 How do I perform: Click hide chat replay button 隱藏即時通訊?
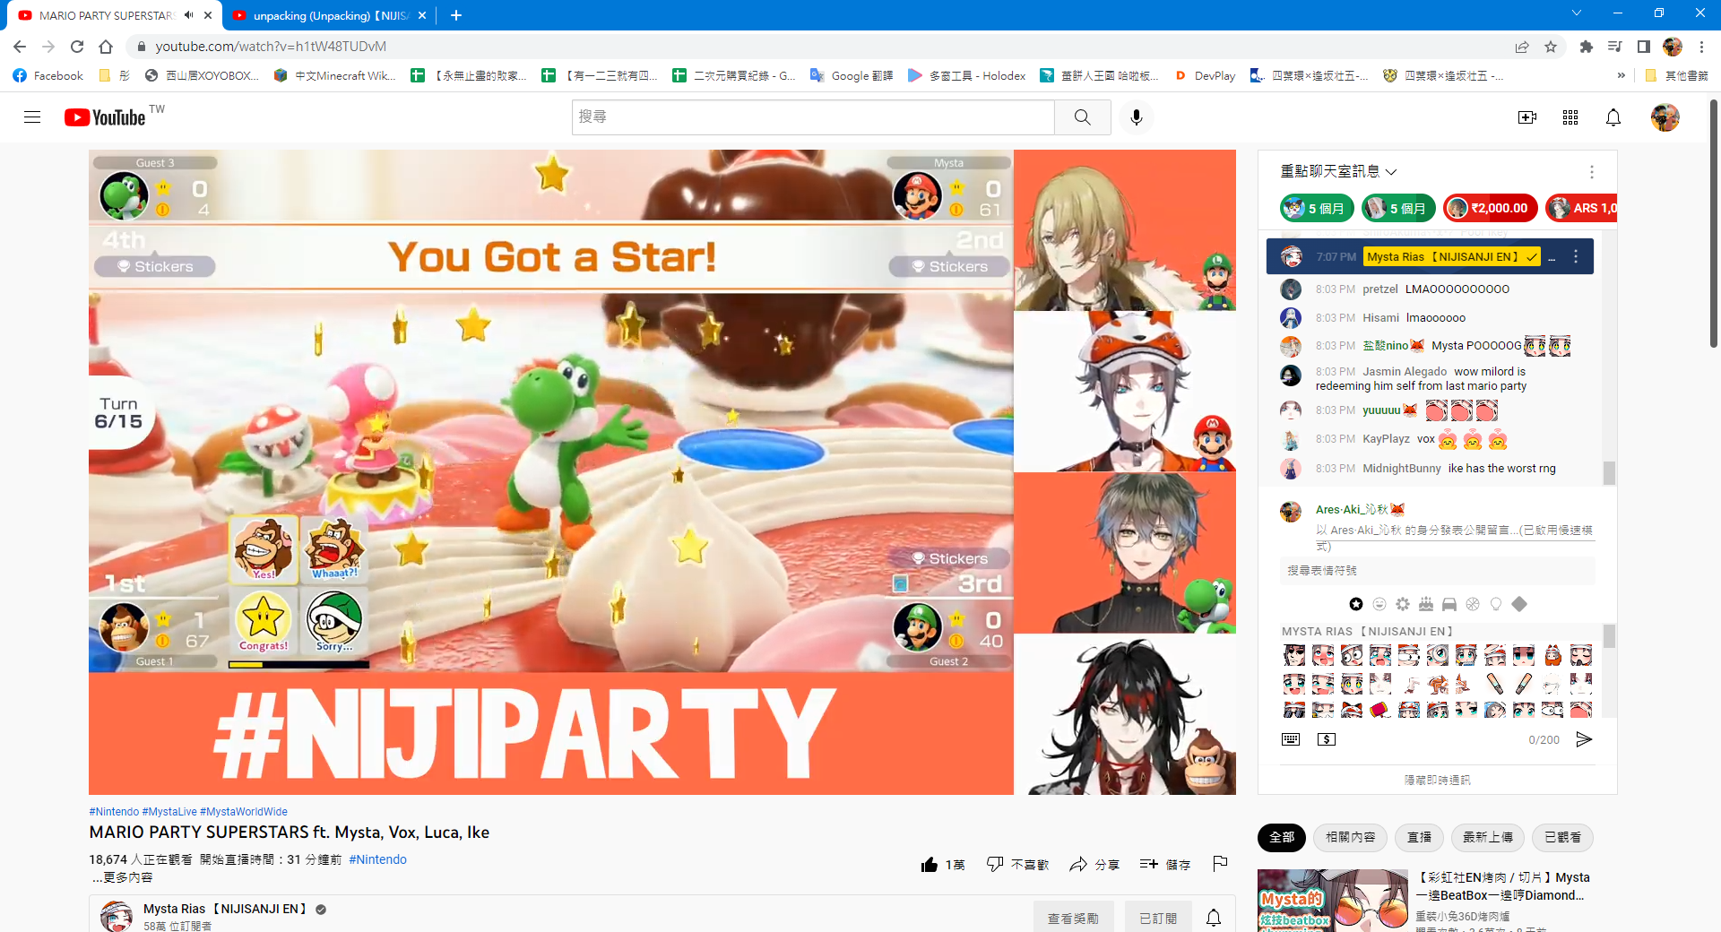[1437, 781]
